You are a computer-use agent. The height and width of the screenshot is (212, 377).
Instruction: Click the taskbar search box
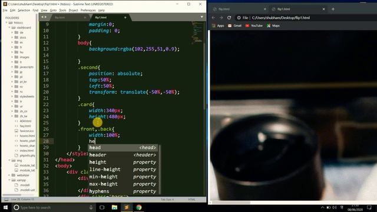point(53,207)
